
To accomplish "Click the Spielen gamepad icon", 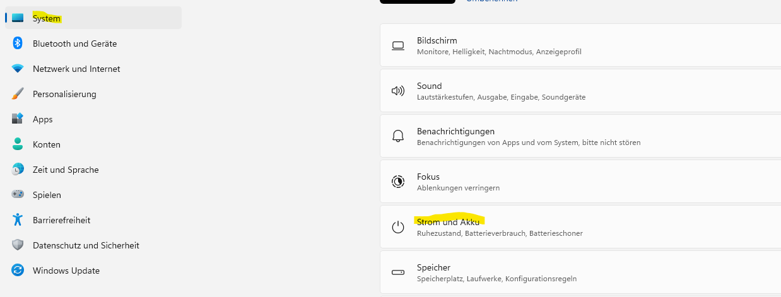I will click(18, 194).
